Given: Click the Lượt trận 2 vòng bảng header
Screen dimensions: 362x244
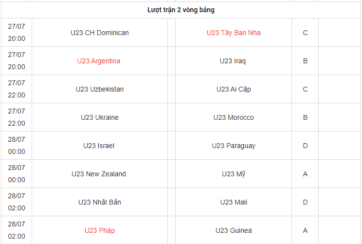Looking at the screenshot, I should point(181,10).
